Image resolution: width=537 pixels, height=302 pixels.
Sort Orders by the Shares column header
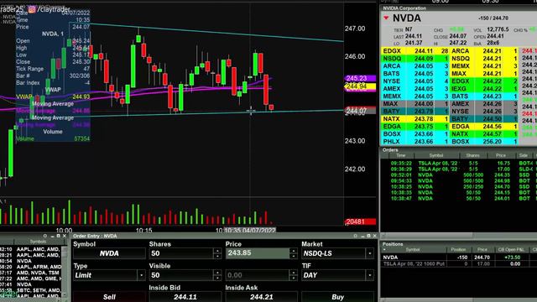(x=472, y=155)
